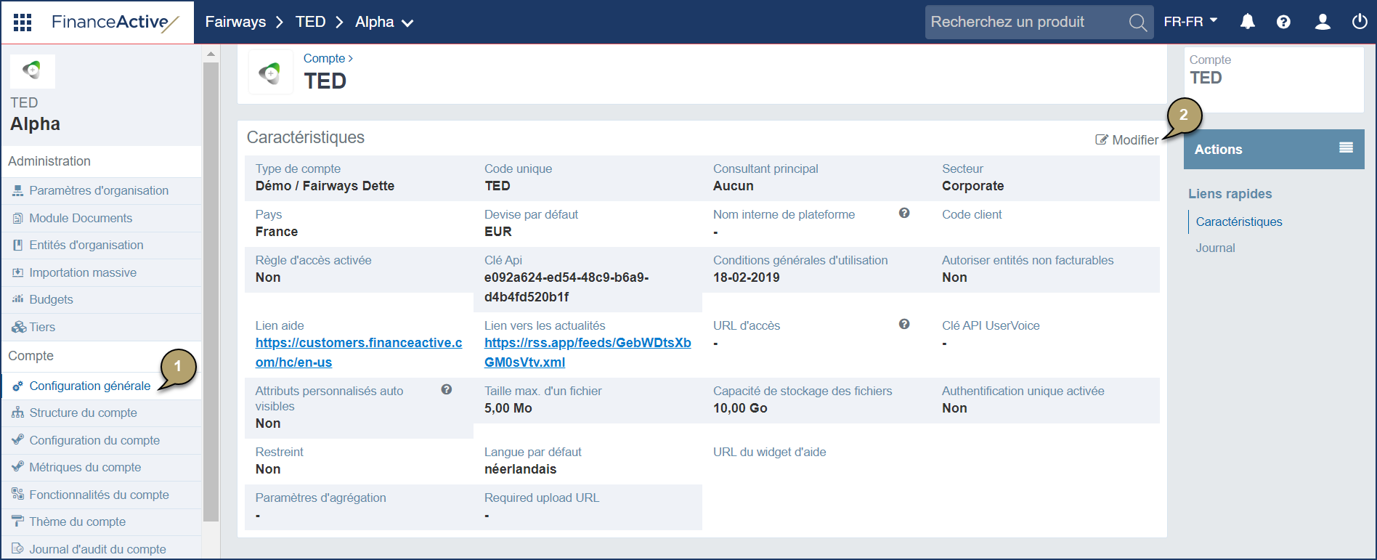The image size is (1377, 560).
Task: Click the sidebar scroll up arrow
Action: click(x=211, y=54)
